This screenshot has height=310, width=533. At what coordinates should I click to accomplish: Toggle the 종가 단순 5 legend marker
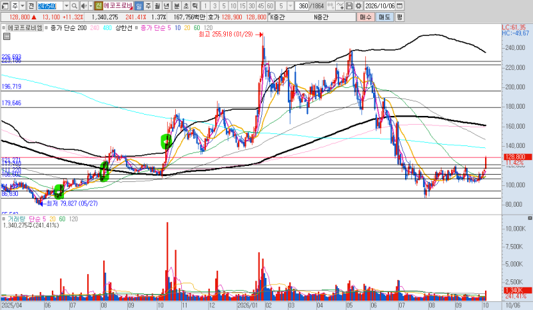pos(137,28)
